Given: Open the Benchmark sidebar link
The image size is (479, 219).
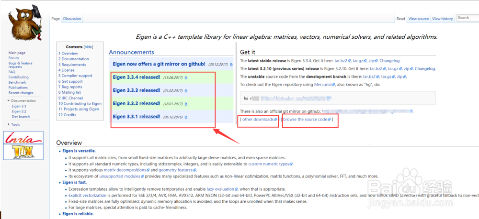Looking at the screenshot, I should click(17, 82).
